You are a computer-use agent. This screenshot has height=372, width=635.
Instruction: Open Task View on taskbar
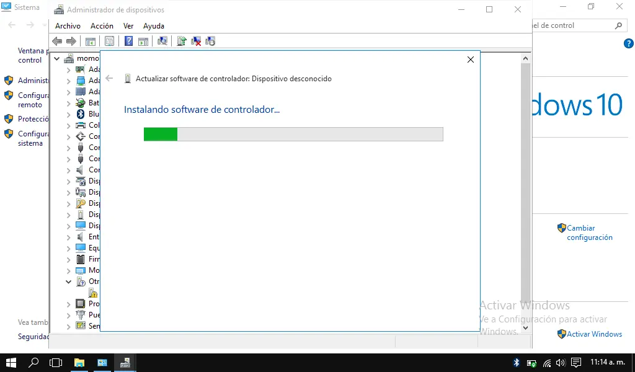click(x=56, y=363)
